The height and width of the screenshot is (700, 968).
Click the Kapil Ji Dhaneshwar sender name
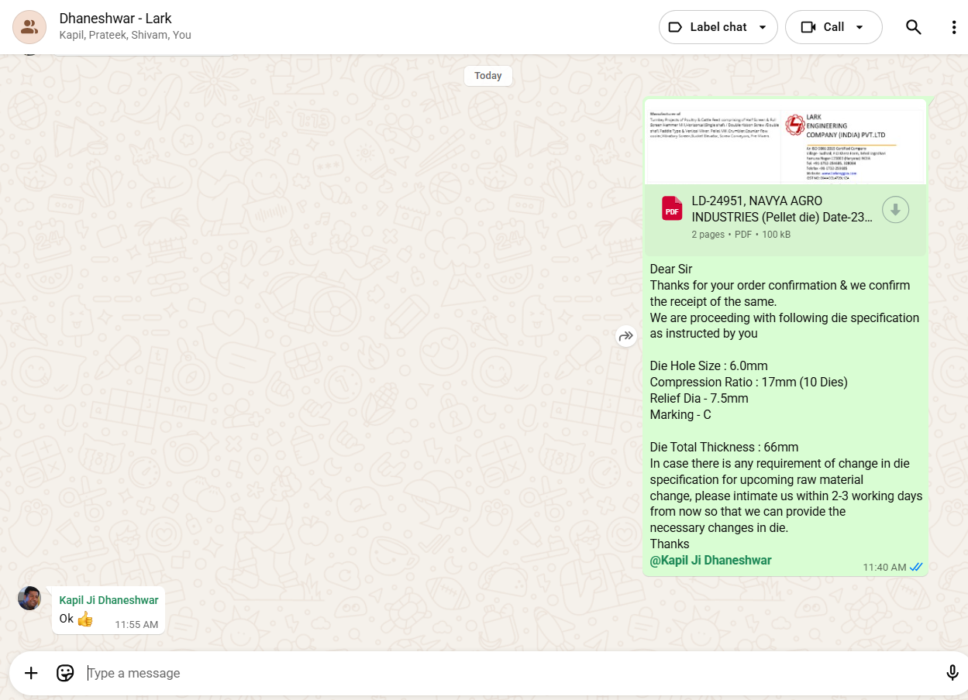click(109, 600)
